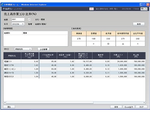The width and height of the screenshot is (150, 114).
Task: Click the 1,620,000 work cost cell
Action: pyautogui.click(x=119, y=65)
